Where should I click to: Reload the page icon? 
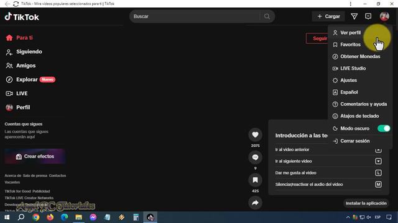16,4
